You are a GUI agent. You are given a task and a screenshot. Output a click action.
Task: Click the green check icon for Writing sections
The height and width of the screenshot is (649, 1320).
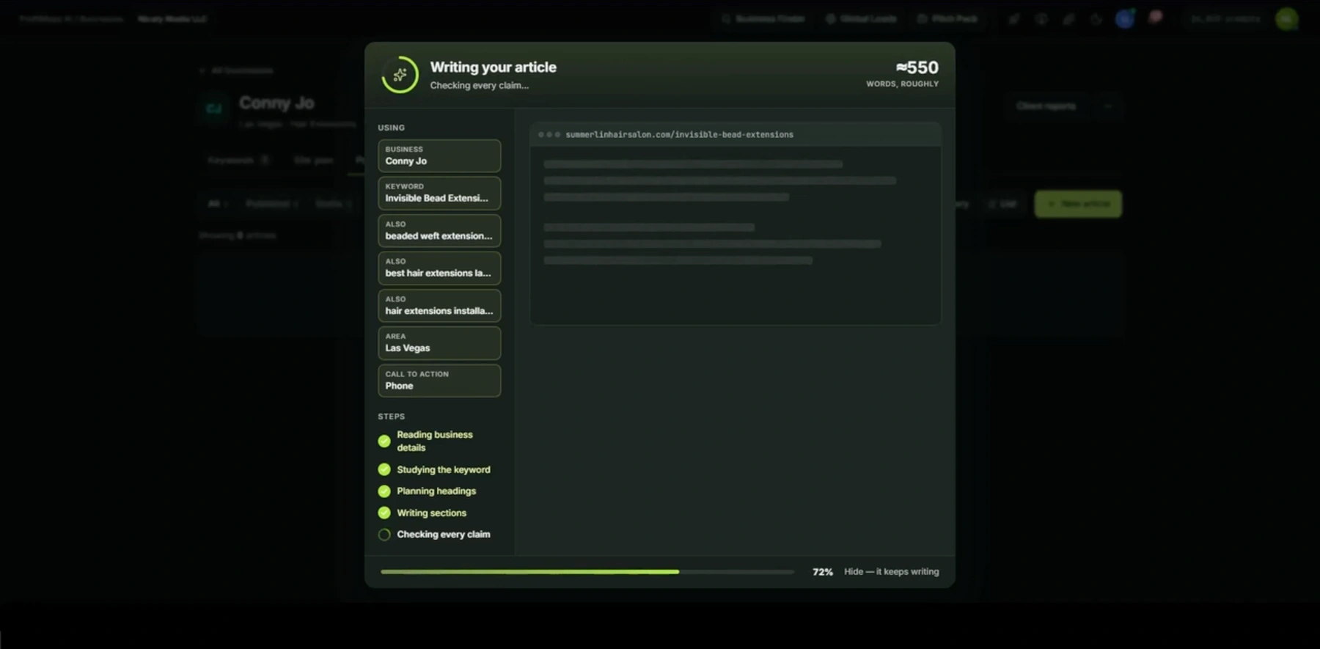point(384,513)
